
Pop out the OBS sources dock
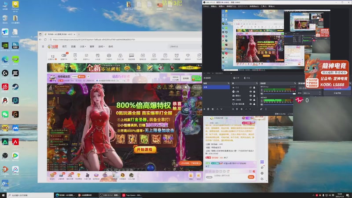257,83
